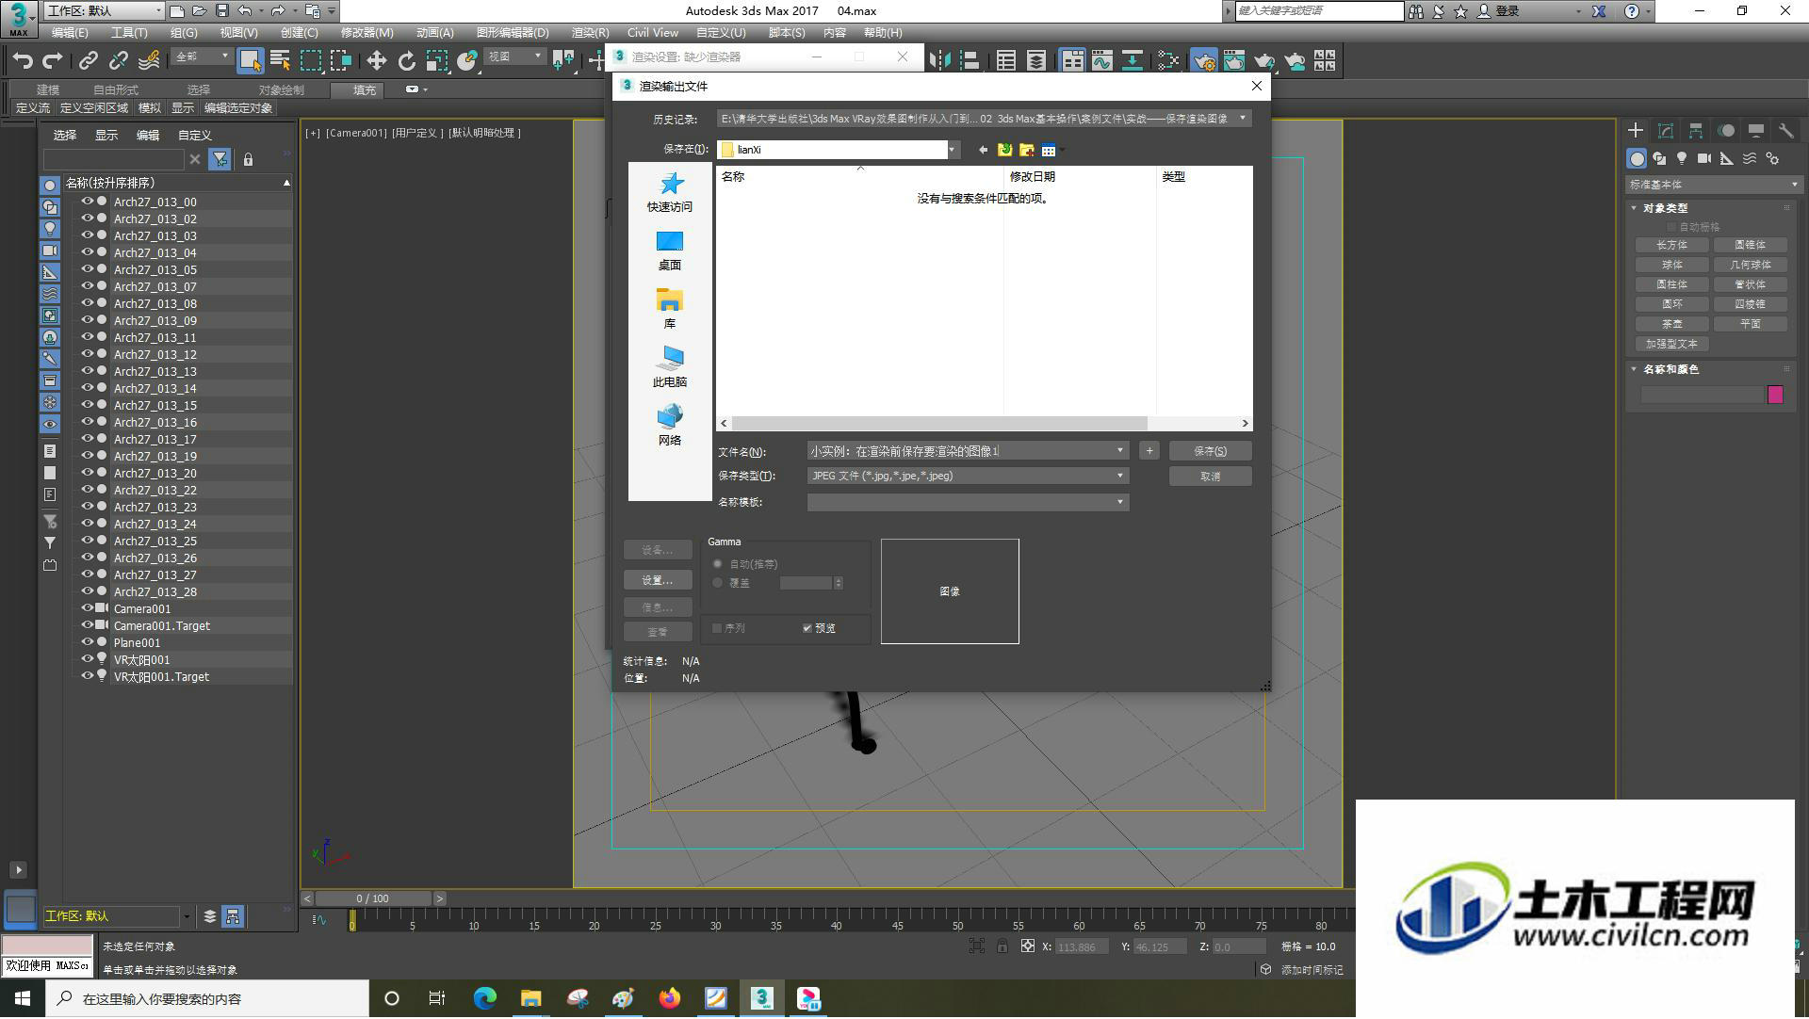Open the Curve Editor icon

pyautogui.click(x=1101, y=61)
